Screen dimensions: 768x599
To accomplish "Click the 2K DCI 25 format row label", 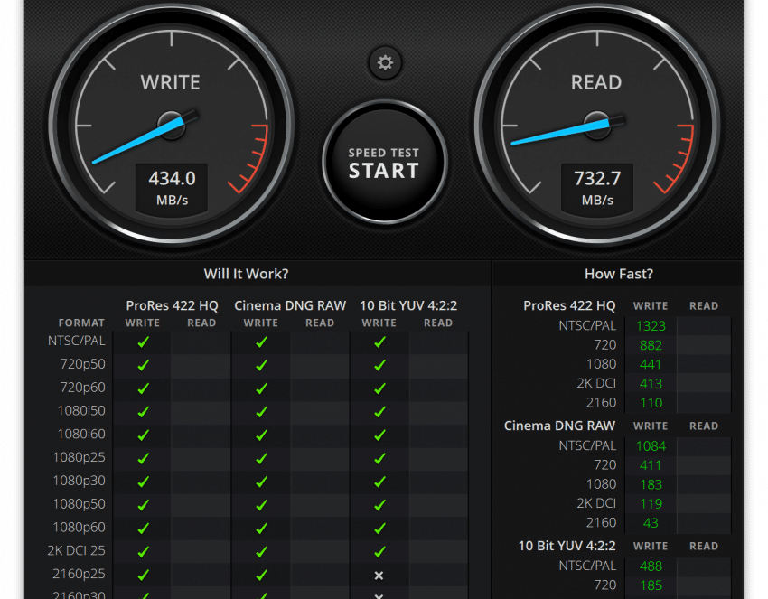I will click(x=77, y=550).
